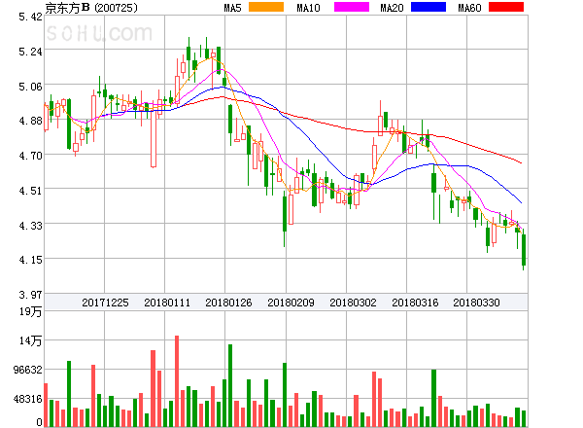
Task: Click the 4.15 price axis label
Action: pos(31,260)
